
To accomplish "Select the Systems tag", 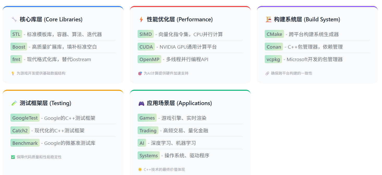I will click(x=149, y=155).
